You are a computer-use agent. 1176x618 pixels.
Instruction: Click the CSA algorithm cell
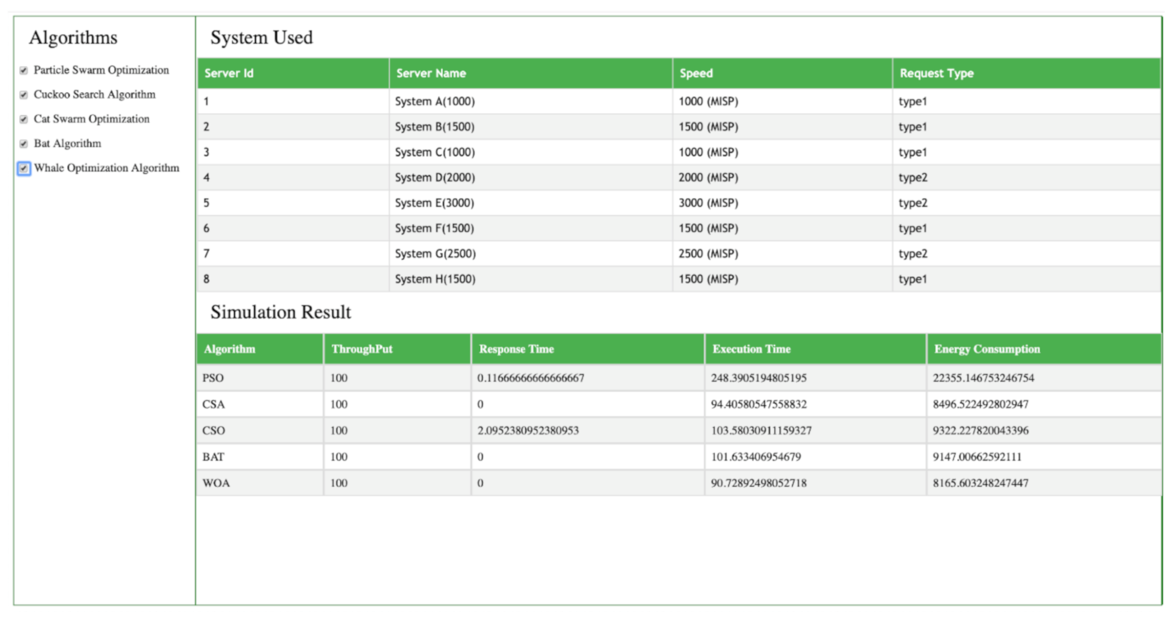[x=214, y=404]
